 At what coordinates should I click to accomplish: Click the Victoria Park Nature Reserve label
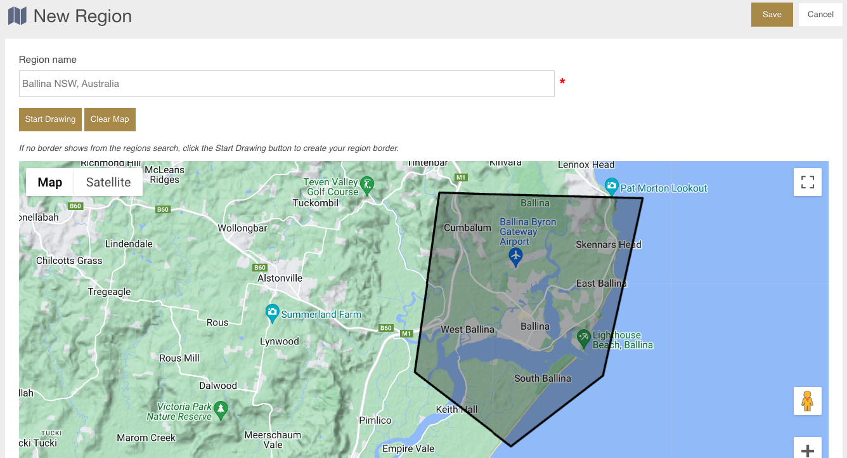(179, 412)
